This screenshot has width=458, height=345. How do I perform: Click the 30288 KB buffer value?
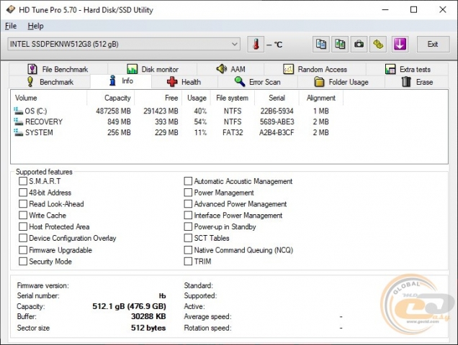click(x=148, y=316)
